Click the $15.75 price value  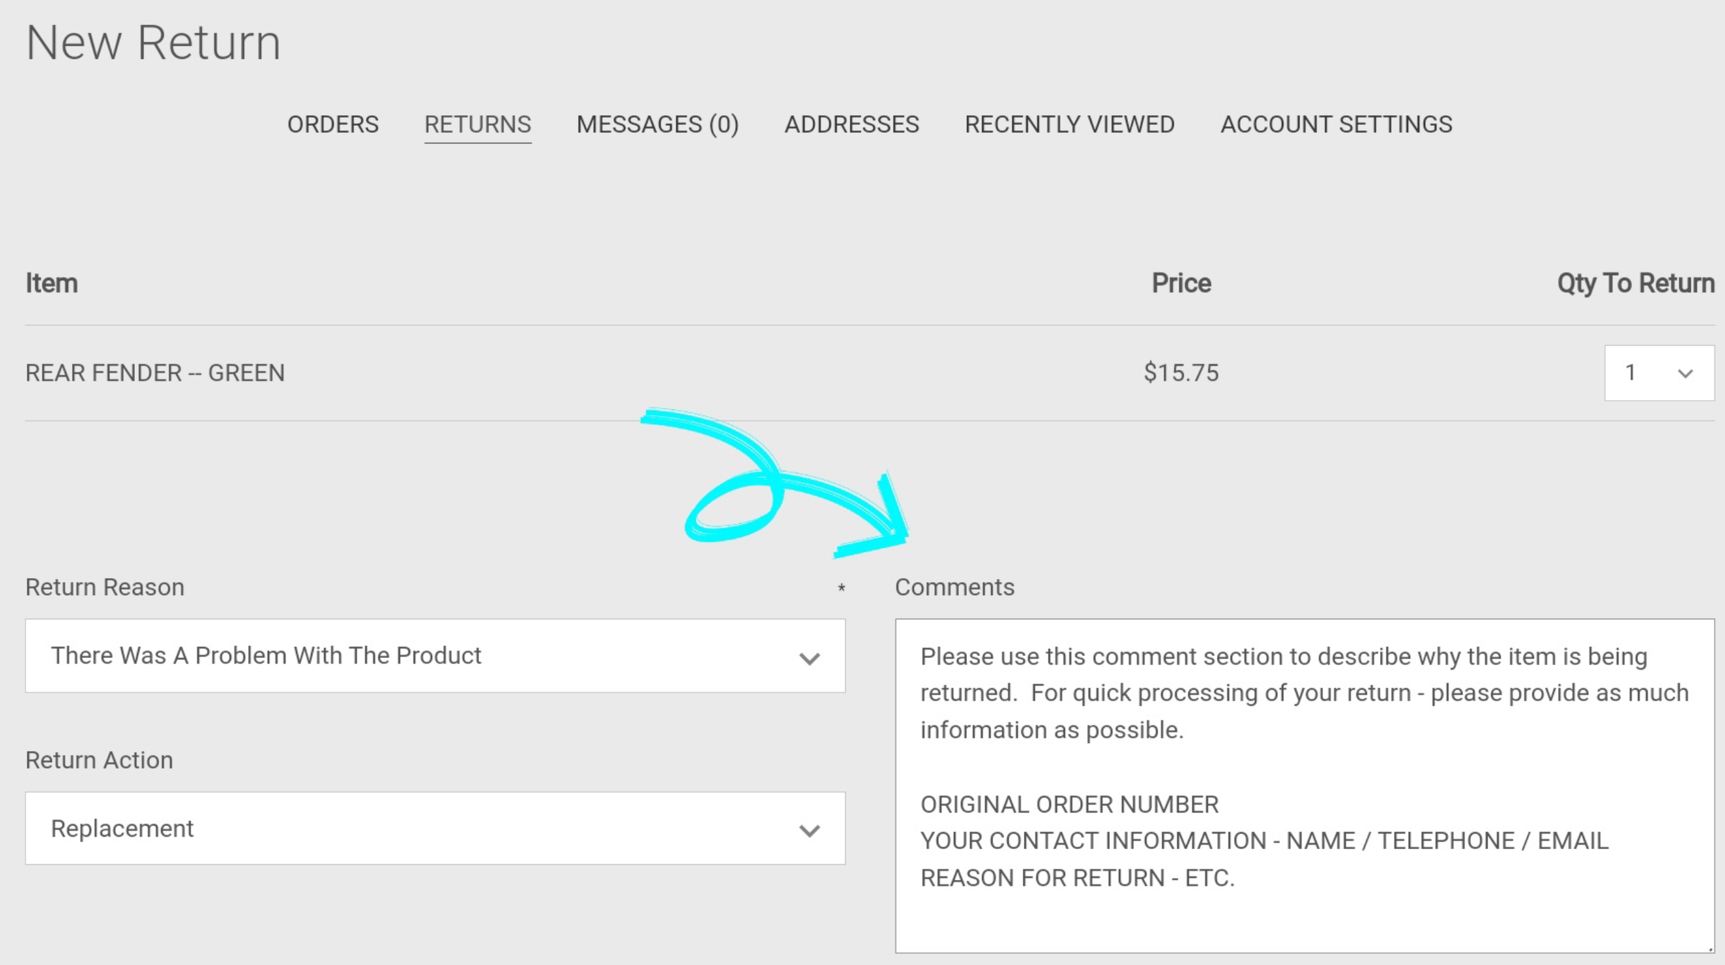pyautogui.click(x=1180, y=373)
